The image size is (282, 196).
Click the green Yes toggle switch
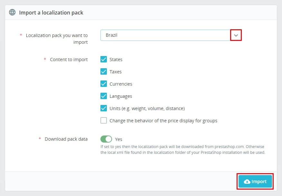pos(106,139)
